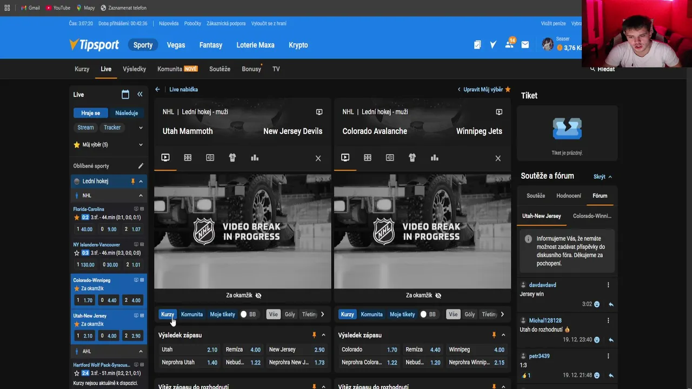Image resolution: width=692 pixels, height=389 pixels.
Task: Collapse the Lední hokej section
Action: click(x=141, y=182)
